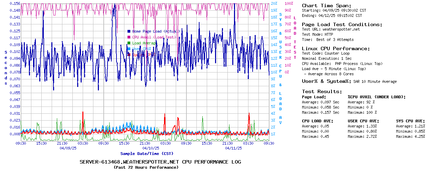Click the 100% label on Load Test axis

tap(289, 3)
